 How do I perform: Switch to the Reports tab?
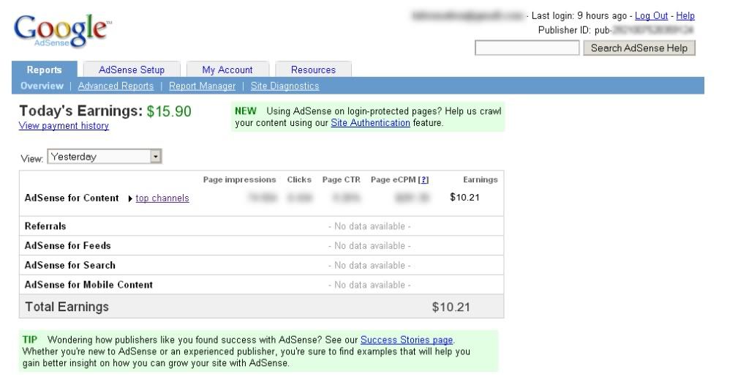click(44, 70)
